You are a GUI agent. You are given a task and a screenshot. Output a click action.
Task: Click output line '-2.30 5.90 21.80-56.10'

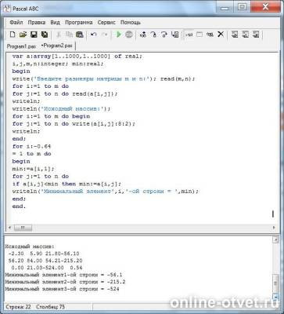tap(44, 254)
